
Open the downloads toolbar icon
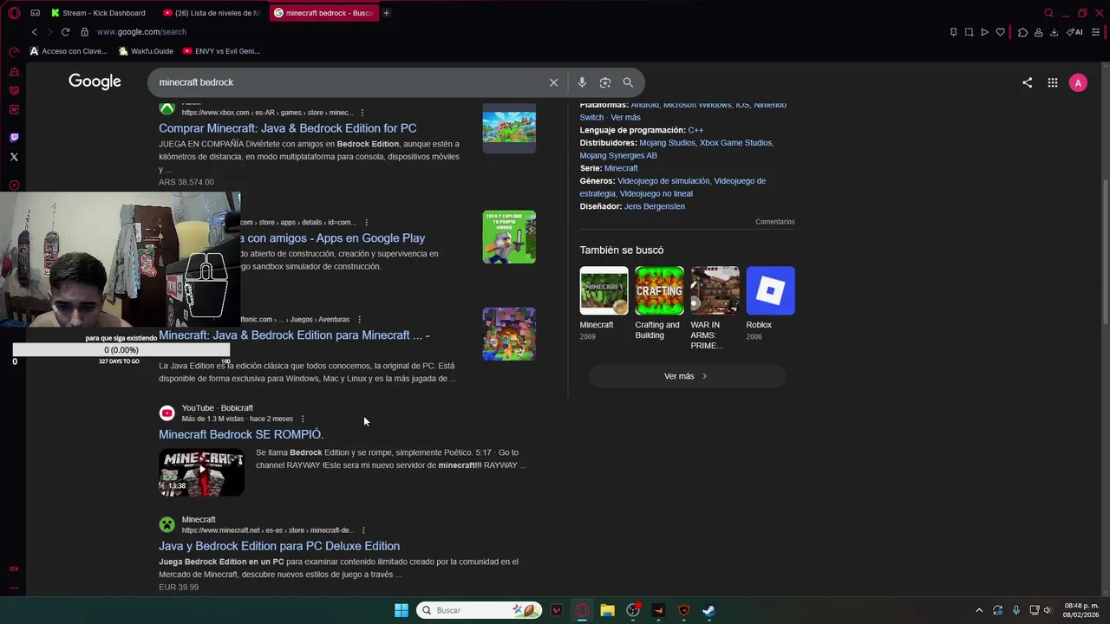click(1054, 32)
